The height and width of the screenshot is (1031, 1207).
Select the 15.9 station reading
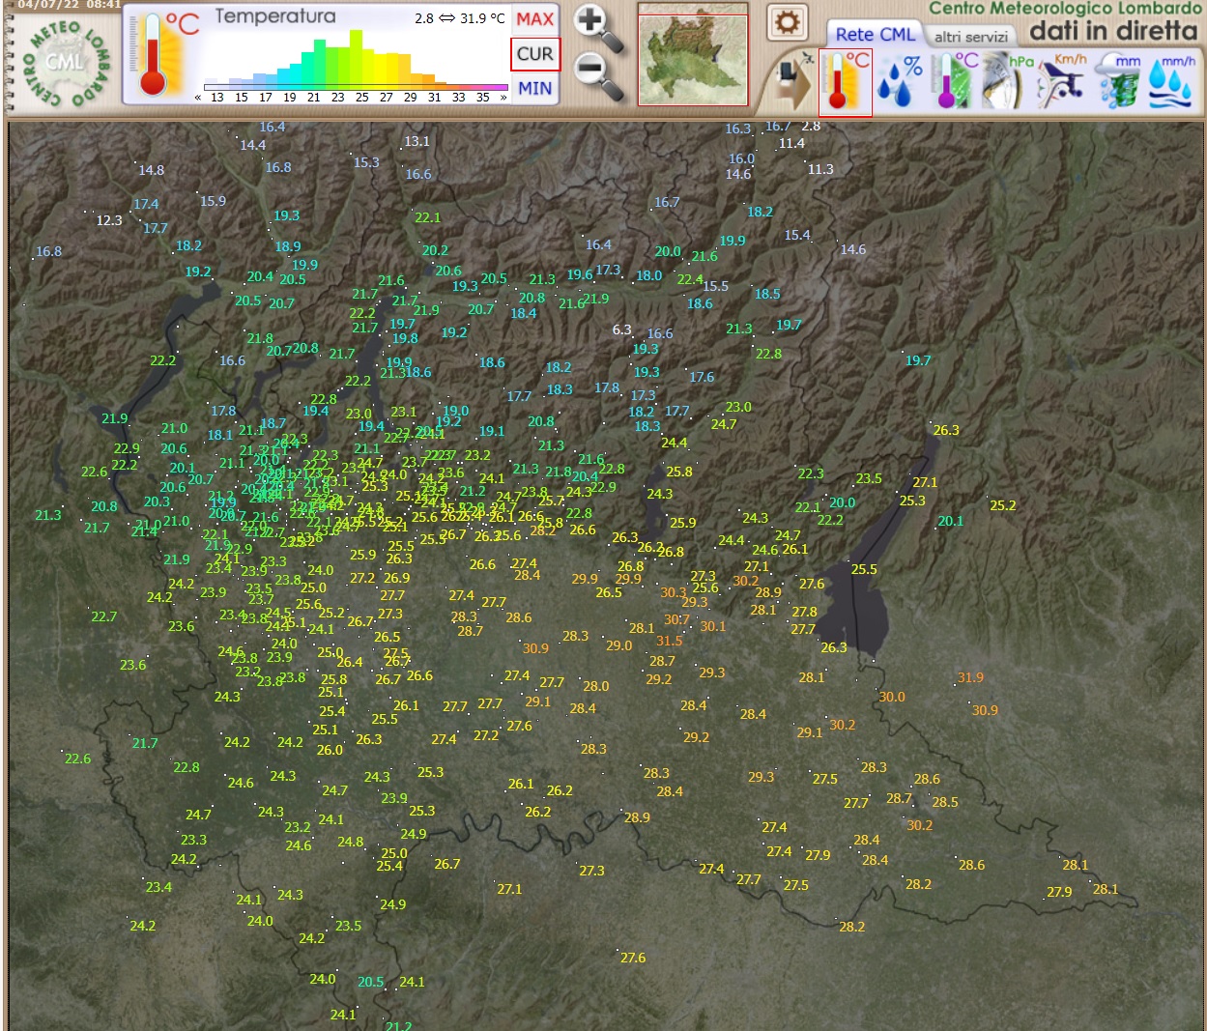point(213,201)
